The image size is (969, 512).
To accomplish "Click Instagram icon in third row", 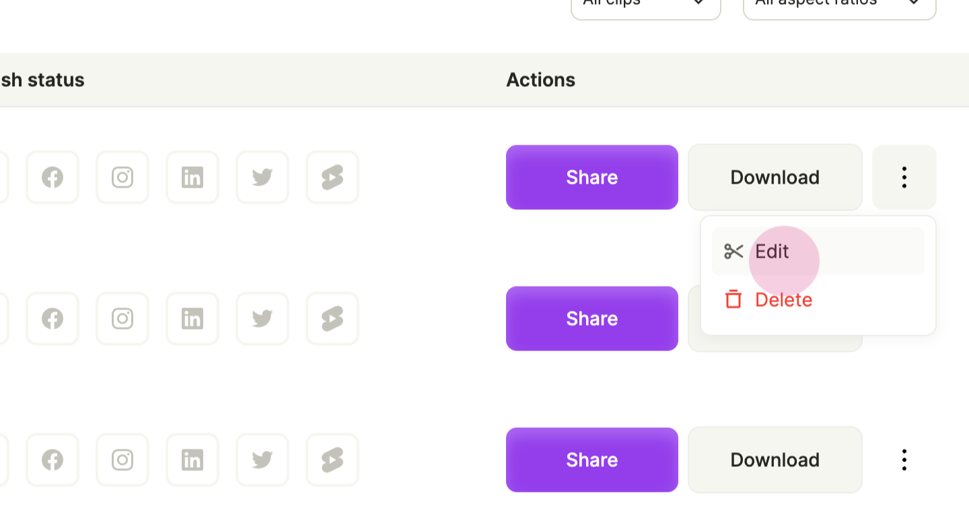I will click(x=122, y=460).
